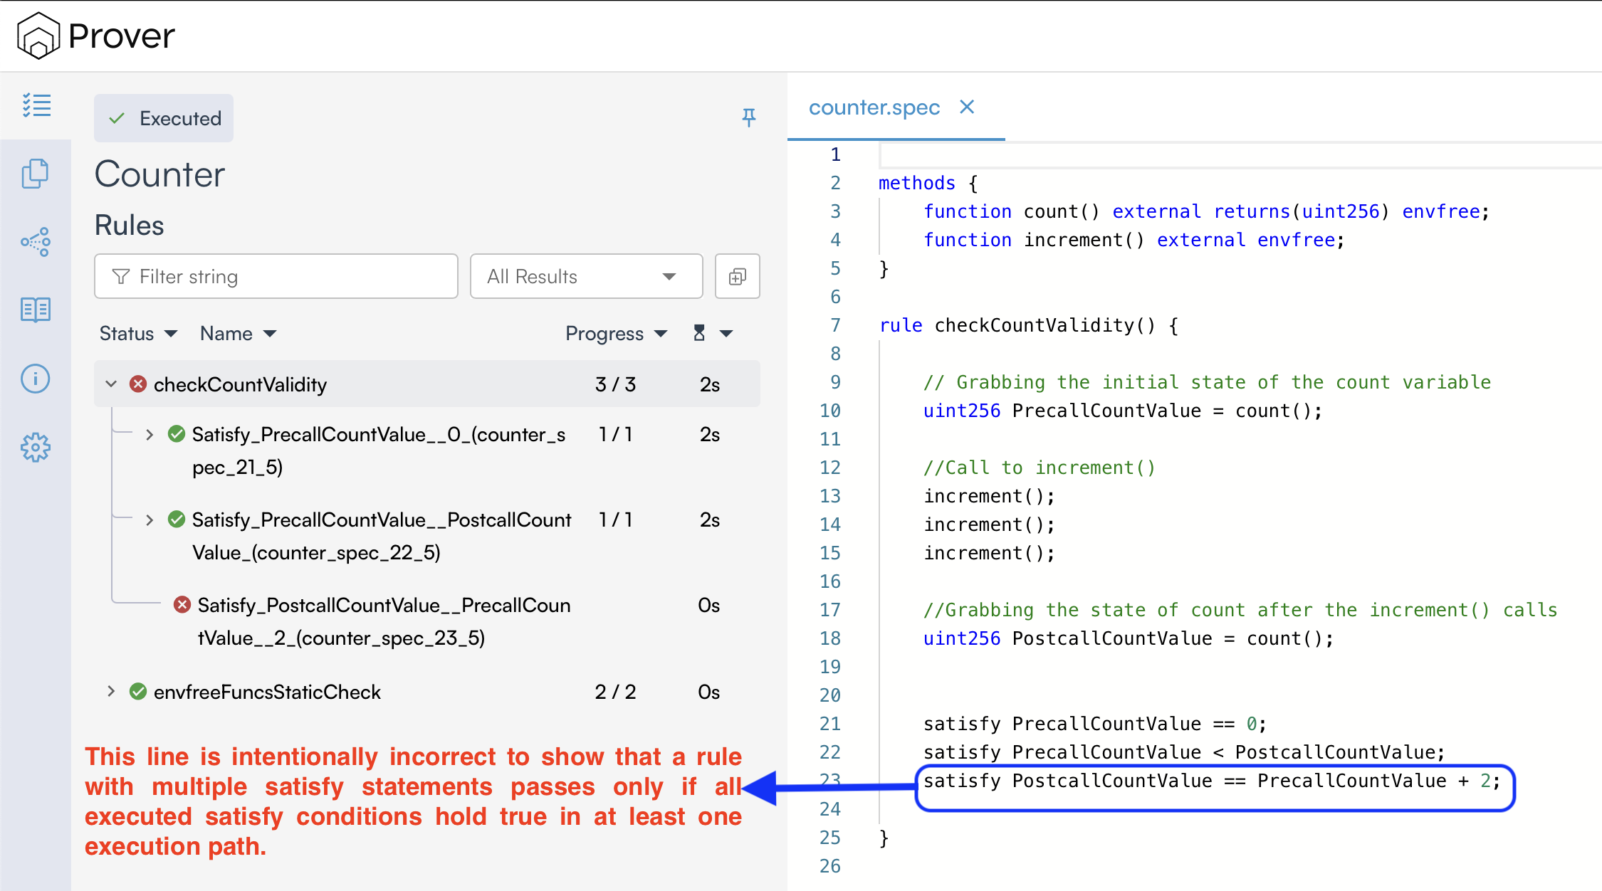This screenshot has height=891, width=1602.
Task: Click the Executed status button
Action: pos(164,118)
